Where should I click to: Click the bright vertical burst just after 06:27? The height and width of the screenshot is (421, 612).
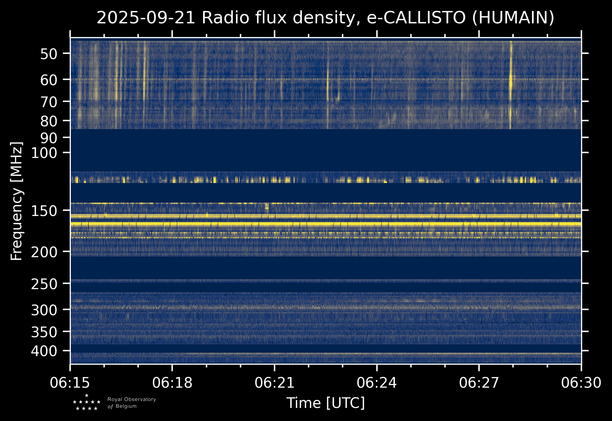click(511, 82)
